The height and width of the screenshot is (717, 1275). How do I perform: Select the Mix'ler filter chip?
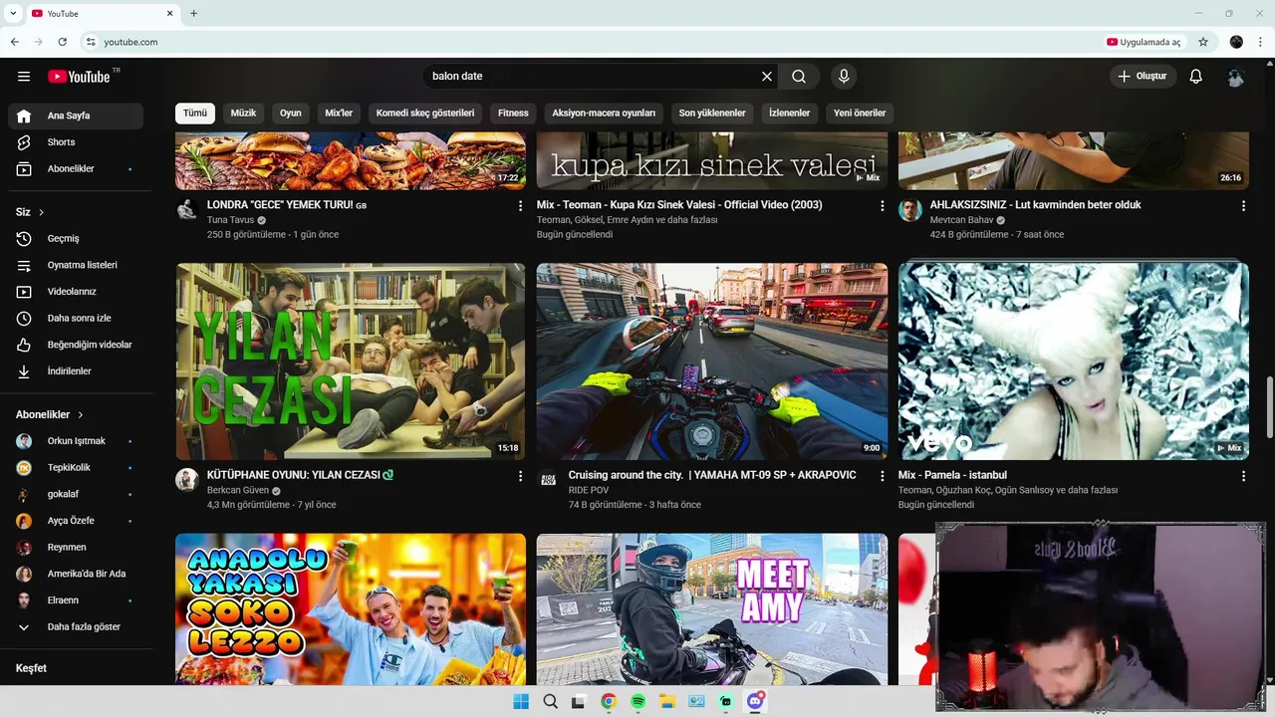pyautogui.click(x=339, y=113)
